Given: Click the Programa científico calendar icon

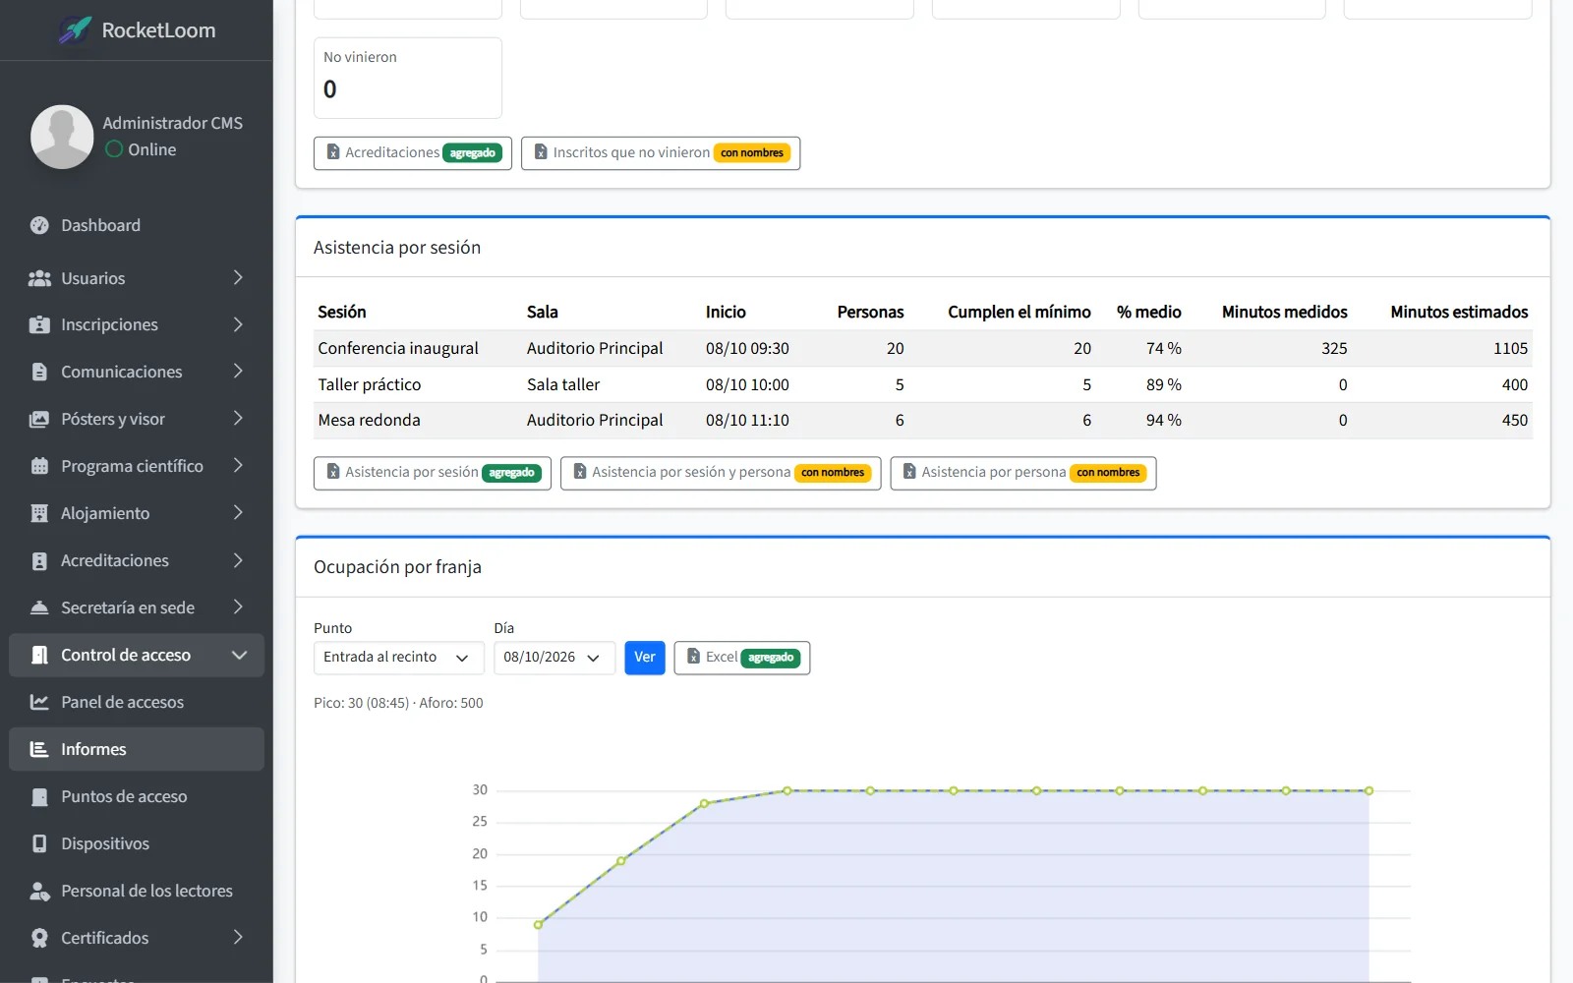Looking at the screenshot, I should pos(39,466).
